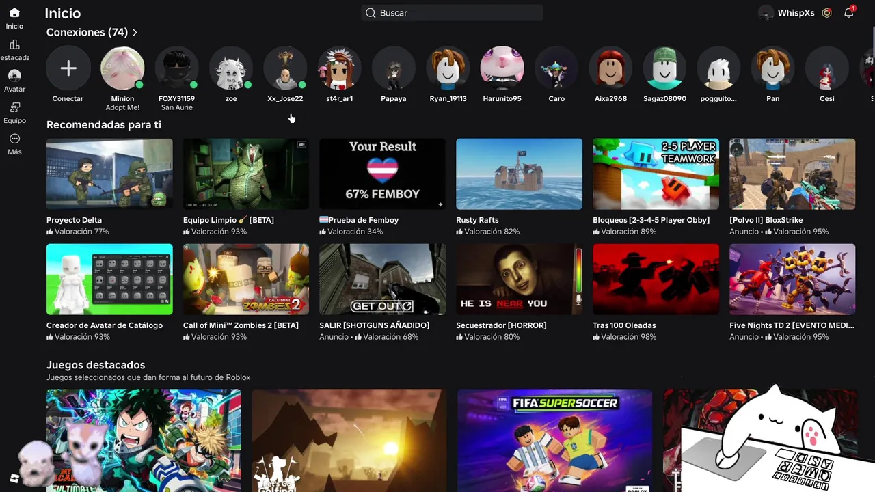Image resolution: width=875 pixels, height=492 pixels.
Task: Click Minion's Adopt Me! status text
Action: 122,107
